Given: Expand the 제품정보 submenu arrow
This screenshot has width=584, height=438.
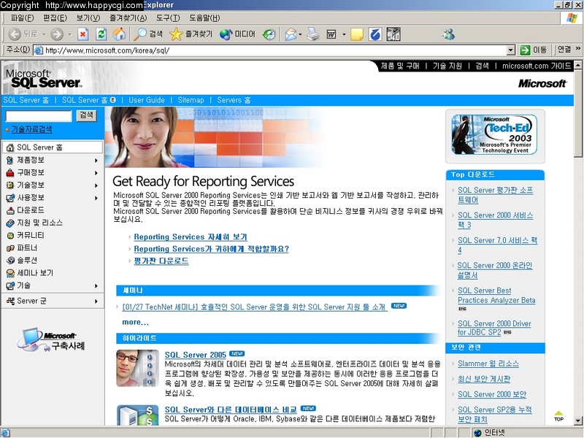Looking at the screenshot, I should [96, 160].
